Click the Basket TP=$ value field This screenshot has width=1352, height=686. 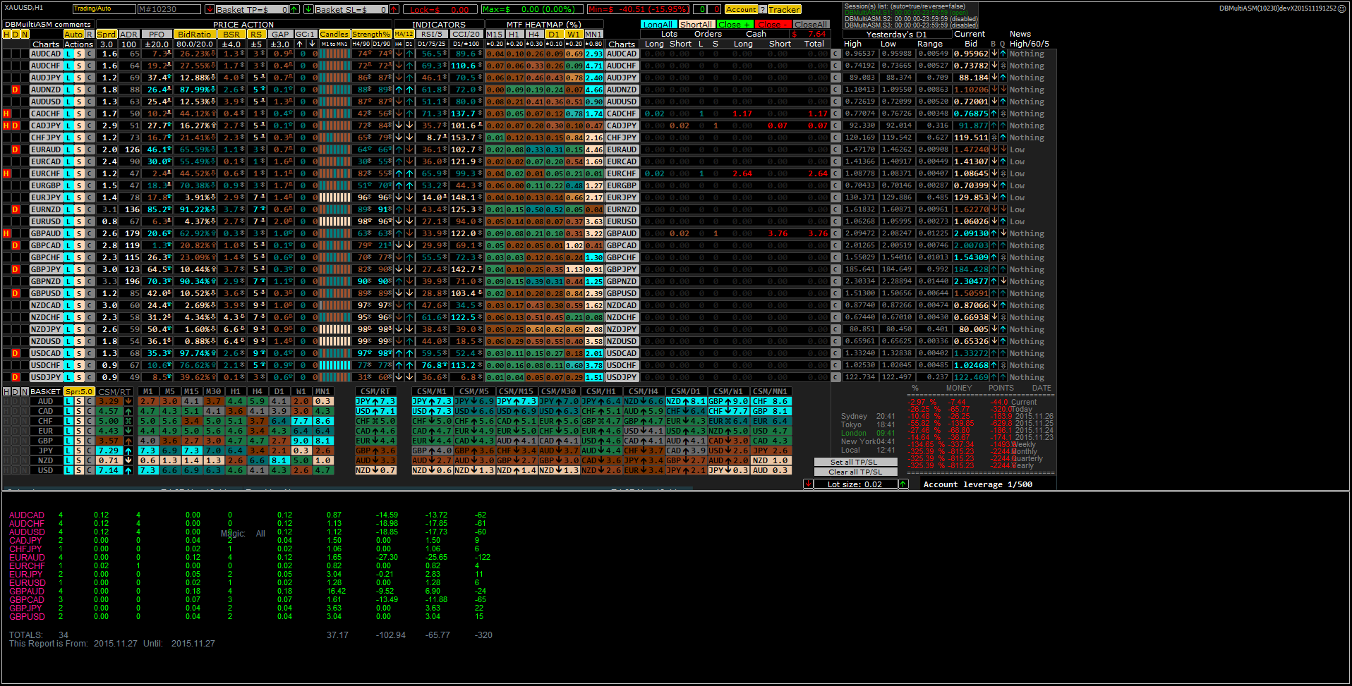[x=253, y=9]
